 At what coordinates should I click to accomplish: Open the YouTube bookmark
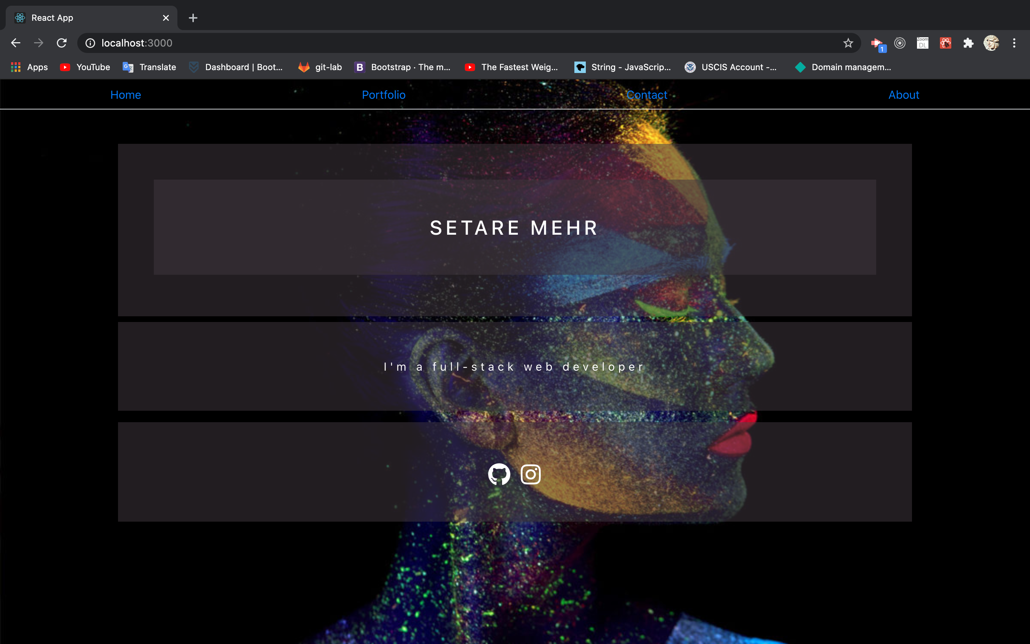[x=85, y=67]
